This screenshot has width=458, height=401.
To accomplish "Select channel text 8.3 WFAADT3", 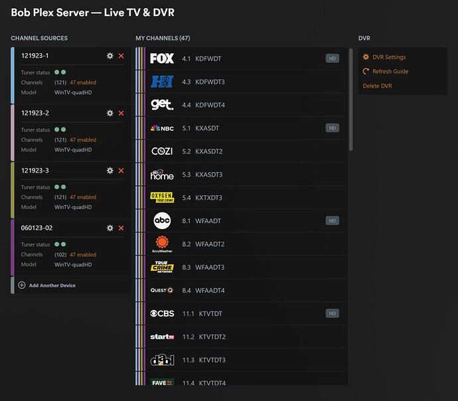I will click(x=203, y=268).
